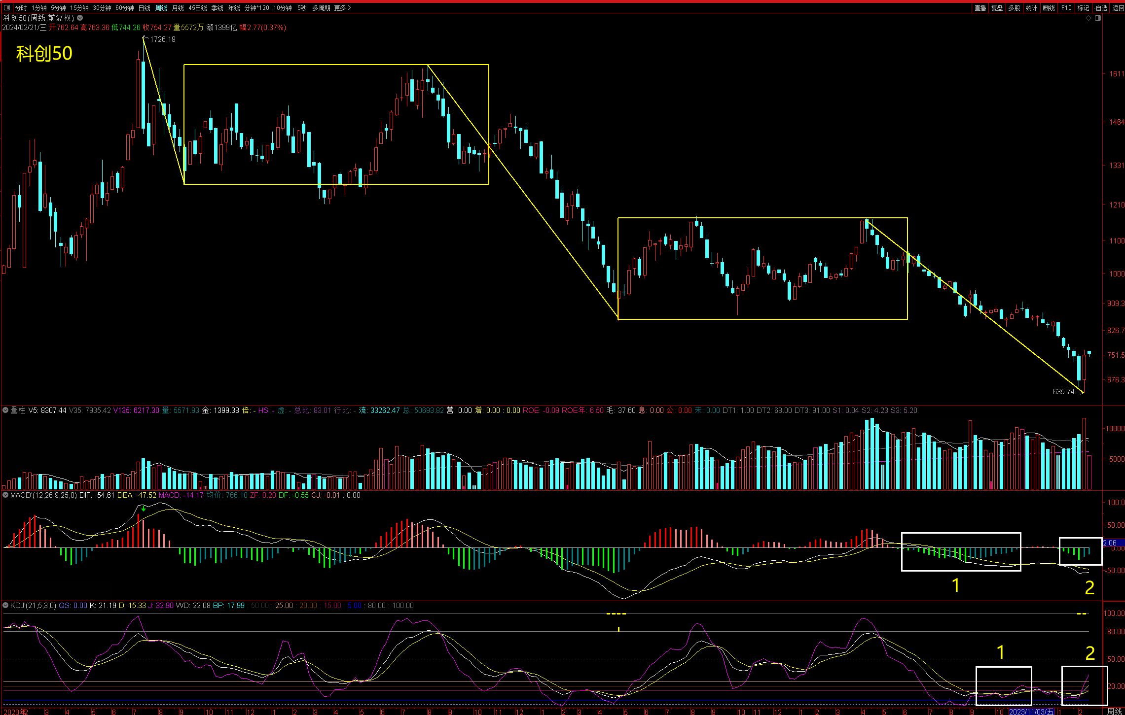Open 科创50 title dropdown arrow
This screenshot has width=1125, height=715.
[80, 18]
